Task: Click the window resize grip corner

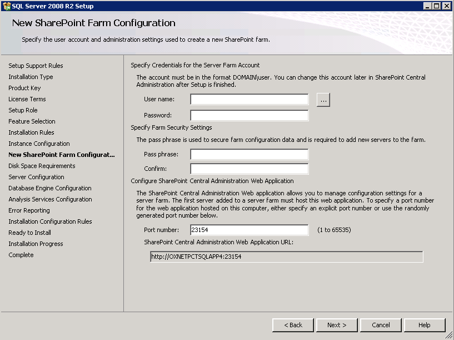Action: [x=449, y=335]
